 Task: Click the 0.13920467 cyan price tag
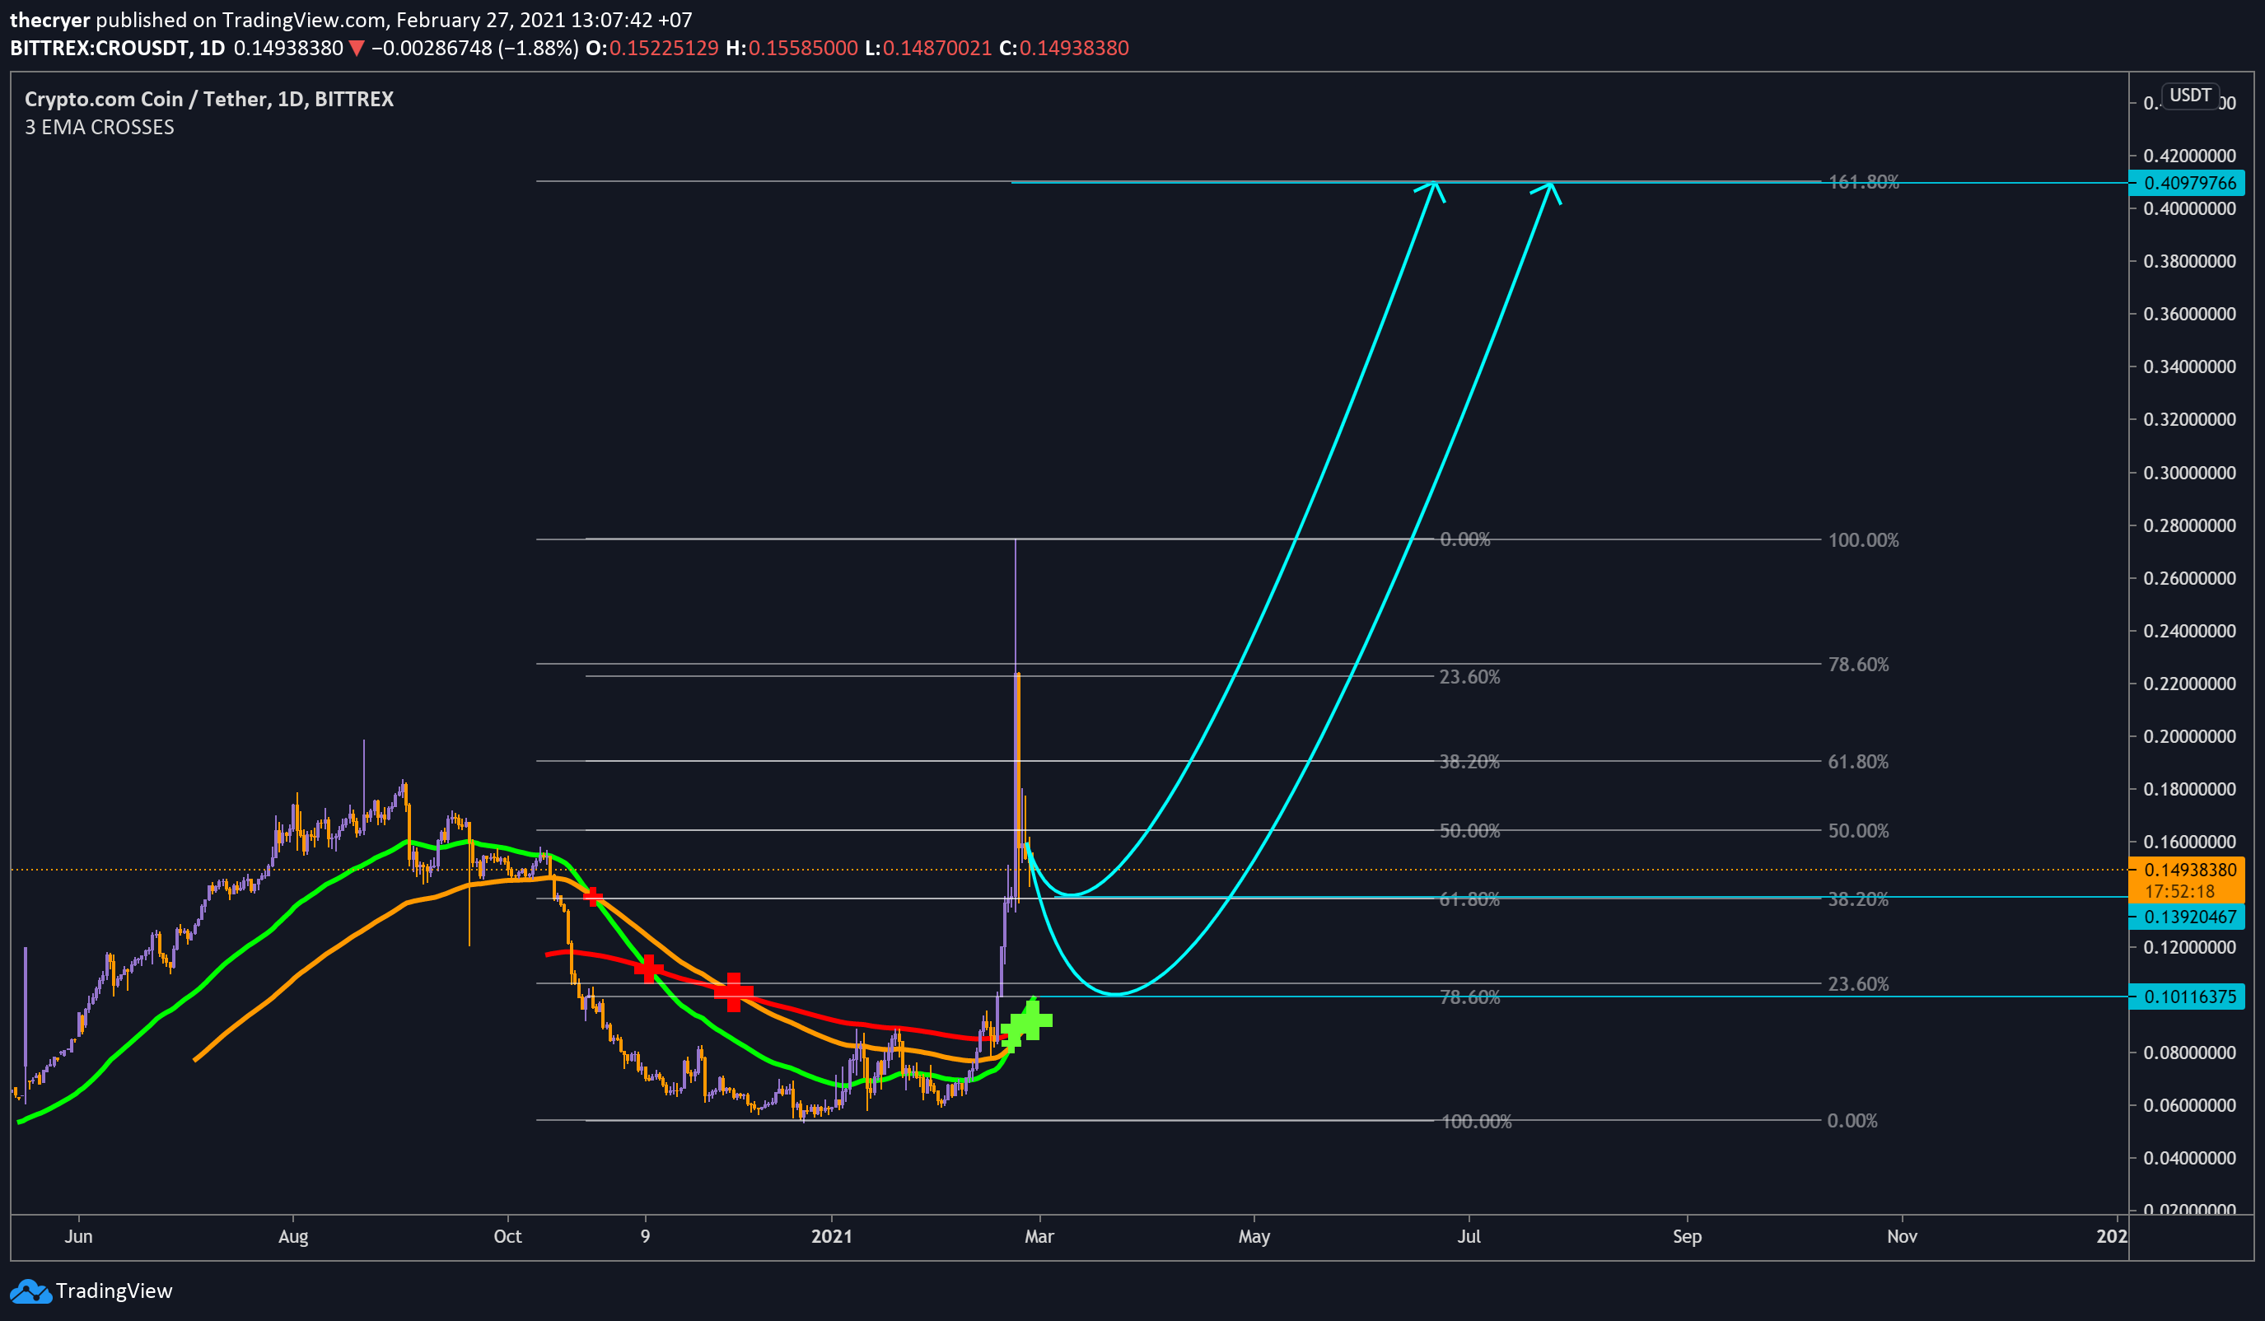coord(2187,917)
